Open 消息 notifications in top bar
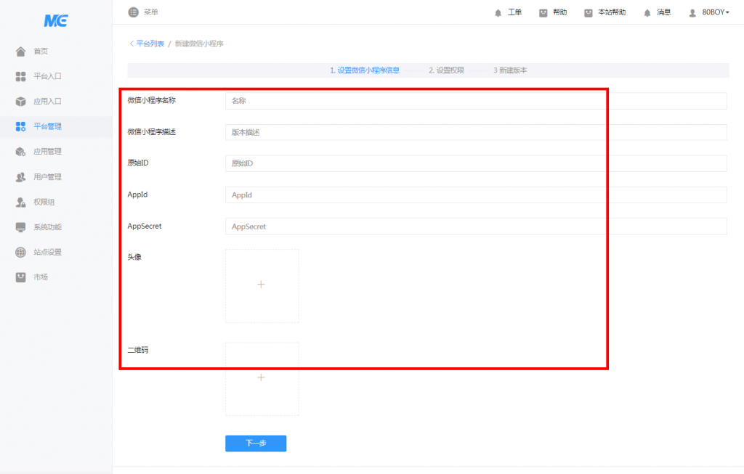744x474 pixels. point(657,12)
